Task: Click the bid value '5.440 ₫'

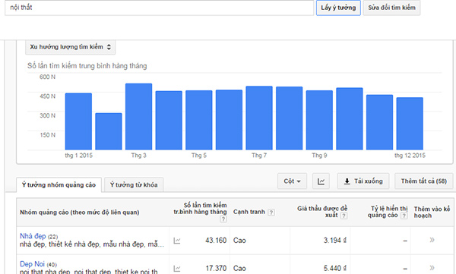Action: (x=335, y=268)
